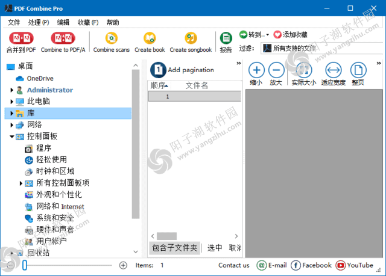Viewport: 386px width, 276px height.
Task: Launch the Create book tool
Action: [x=150, y=38]
